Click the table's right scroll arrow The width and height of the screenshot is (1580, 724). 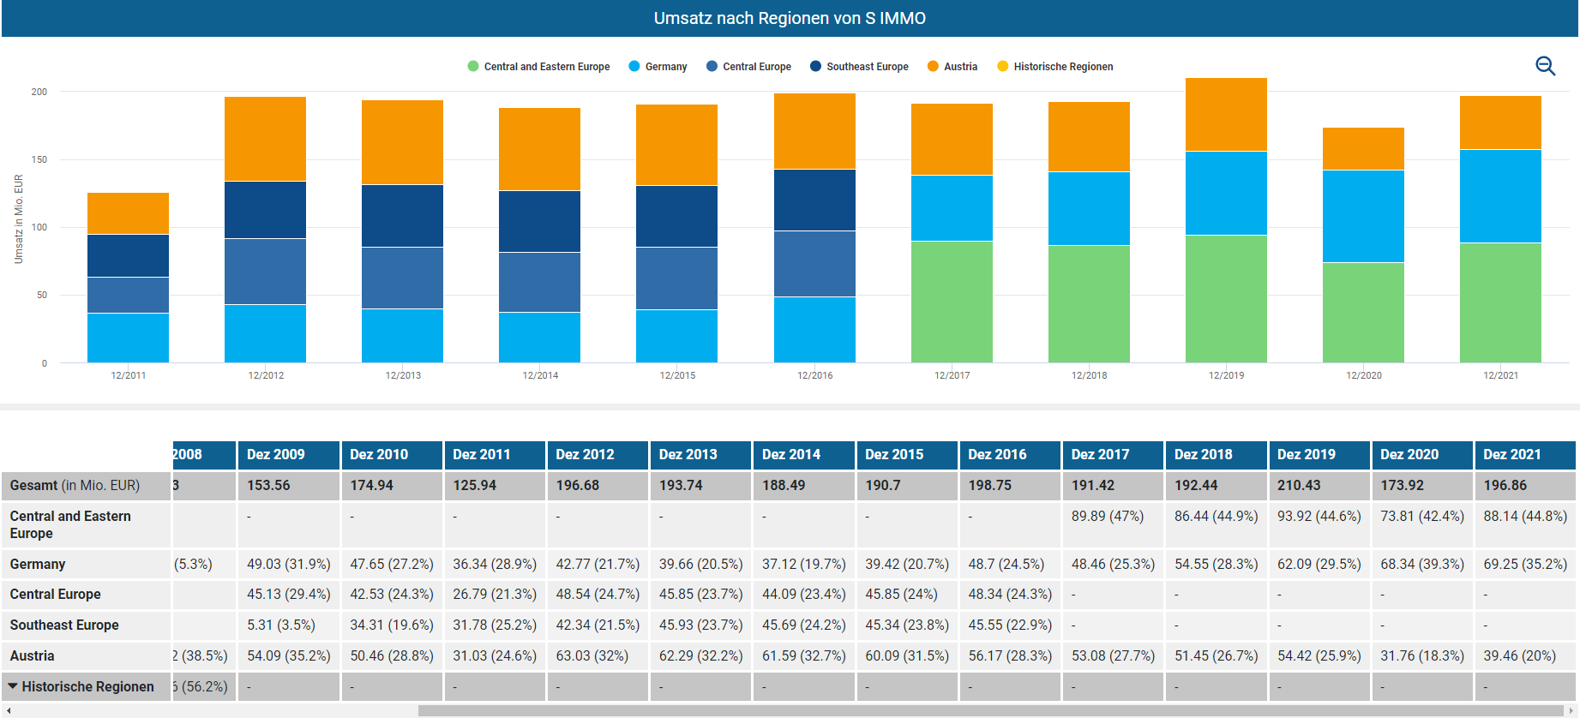(1571, 711)
